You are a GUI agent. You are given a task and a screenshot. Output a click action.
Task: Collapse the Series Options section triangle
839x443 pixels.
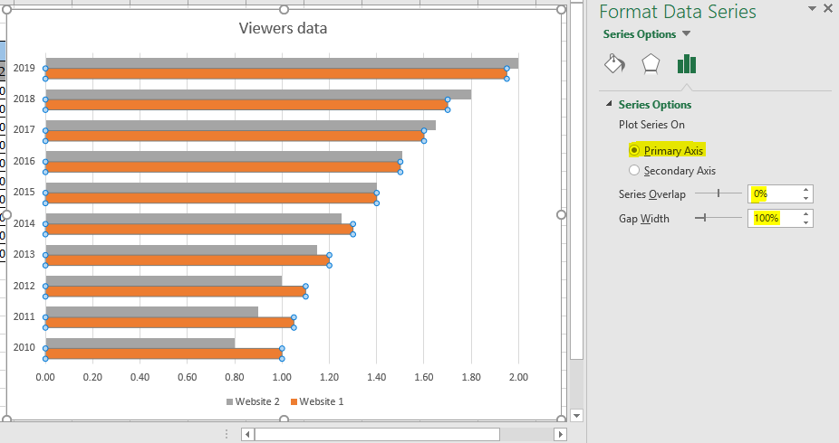[x=609, y=105]
